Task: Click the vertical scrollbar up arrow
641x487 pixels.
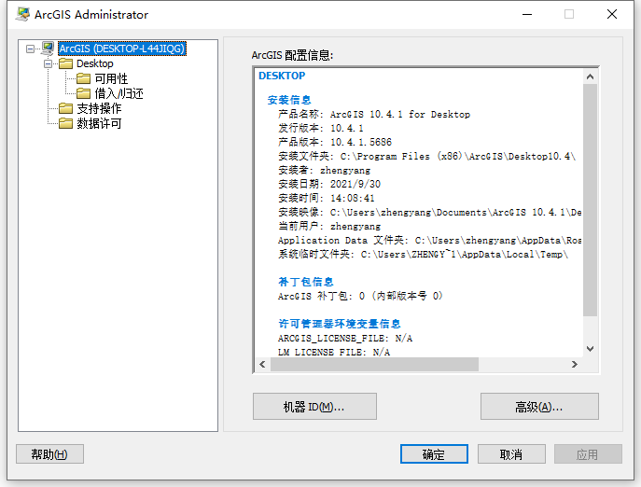Action: click(590, 77)
